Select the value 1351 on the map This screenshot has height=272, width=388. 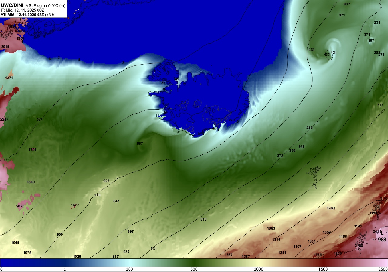click(x=312, y=241)
